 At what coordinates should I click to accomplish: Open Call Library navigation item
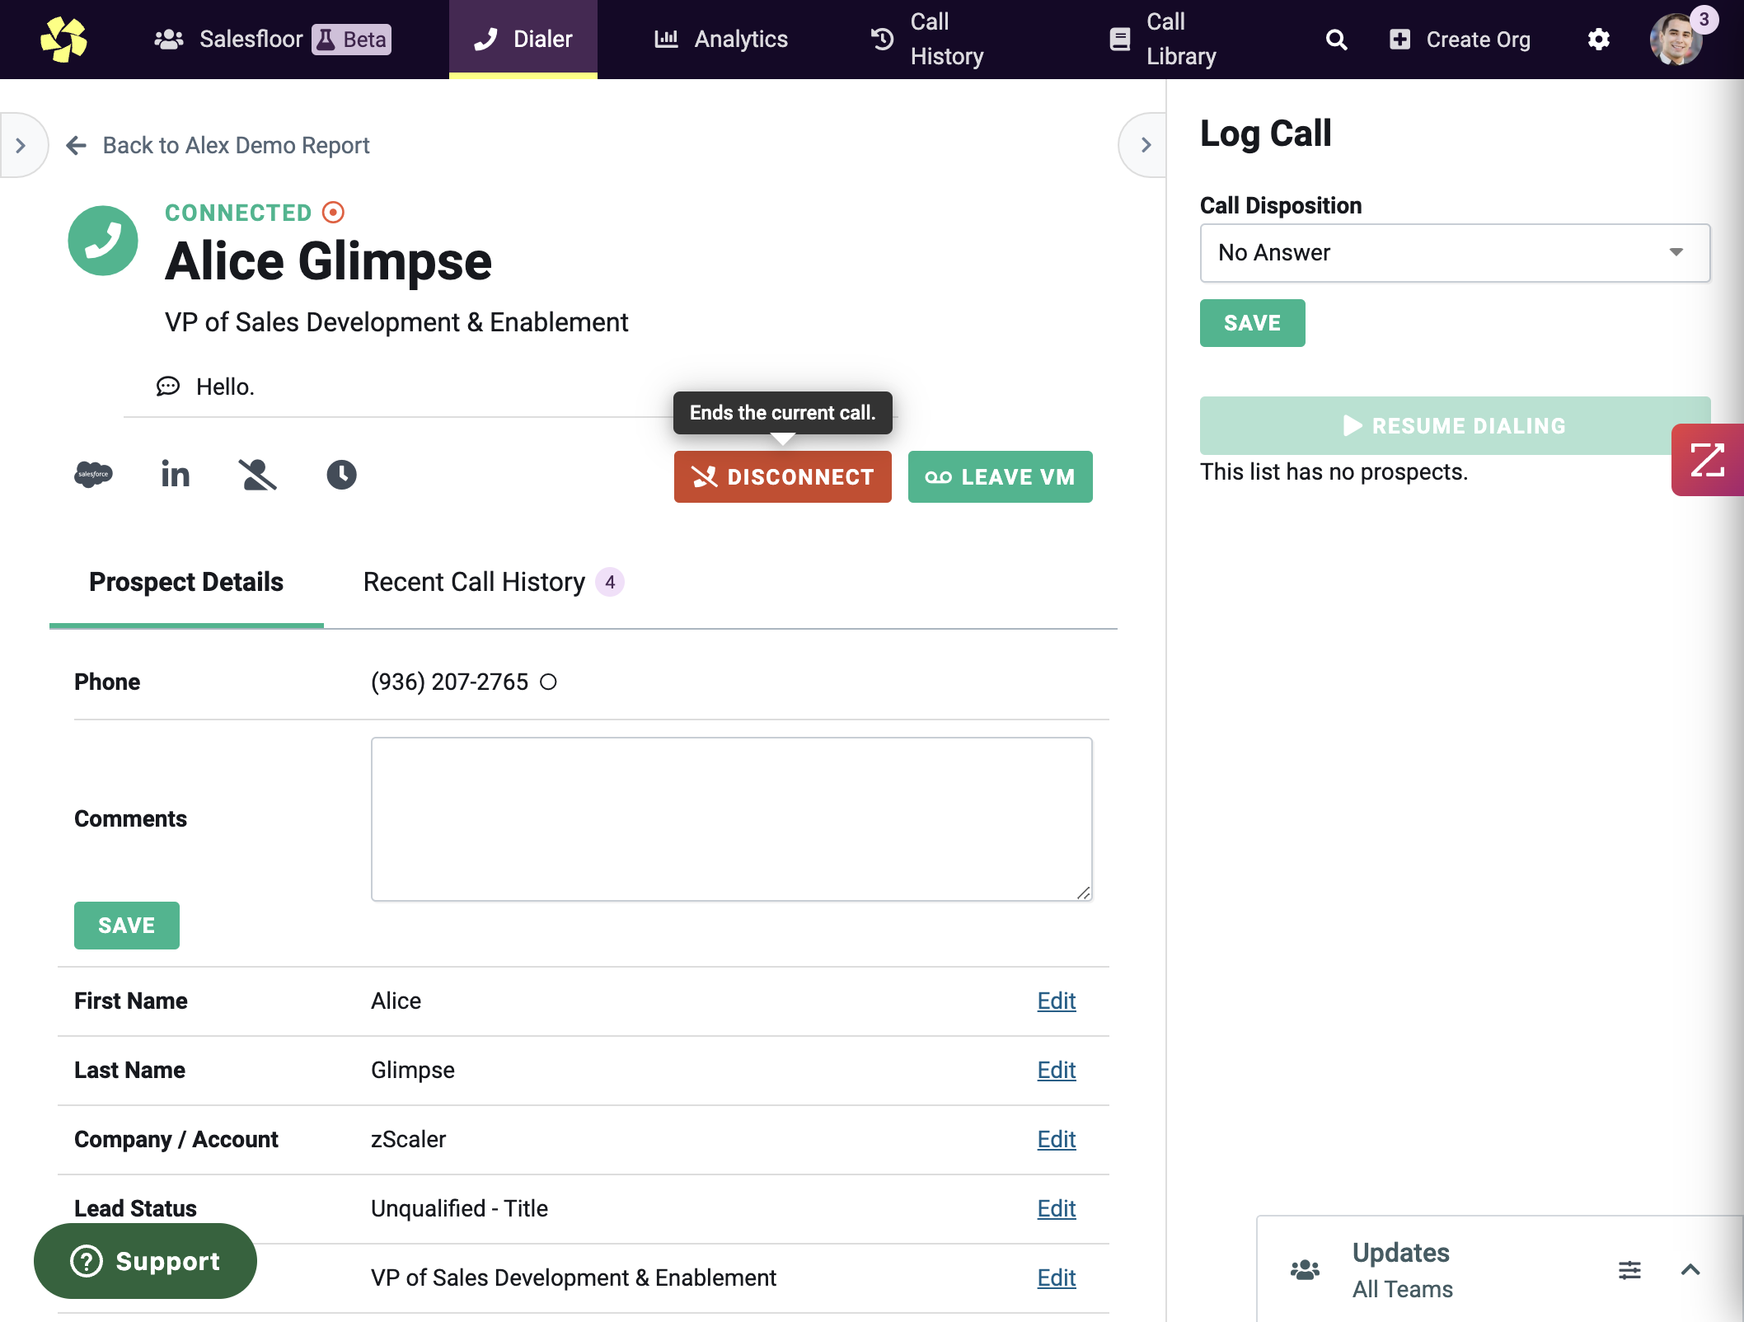coord(1162,40)
